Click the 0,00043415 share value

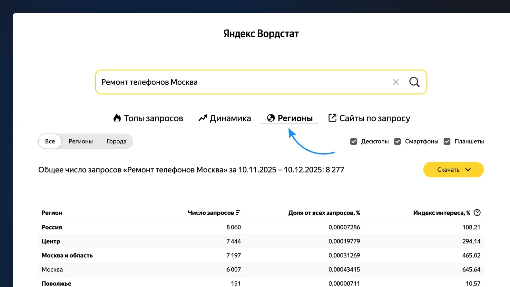click(x=344, y=270)
